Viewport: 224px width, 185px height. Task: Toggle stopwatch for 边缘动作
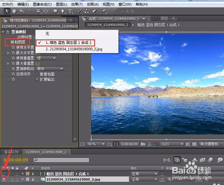tap(13, 74)
